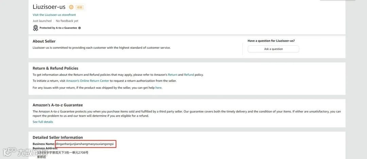Click the About Seller heading

(x=44, y=41)
